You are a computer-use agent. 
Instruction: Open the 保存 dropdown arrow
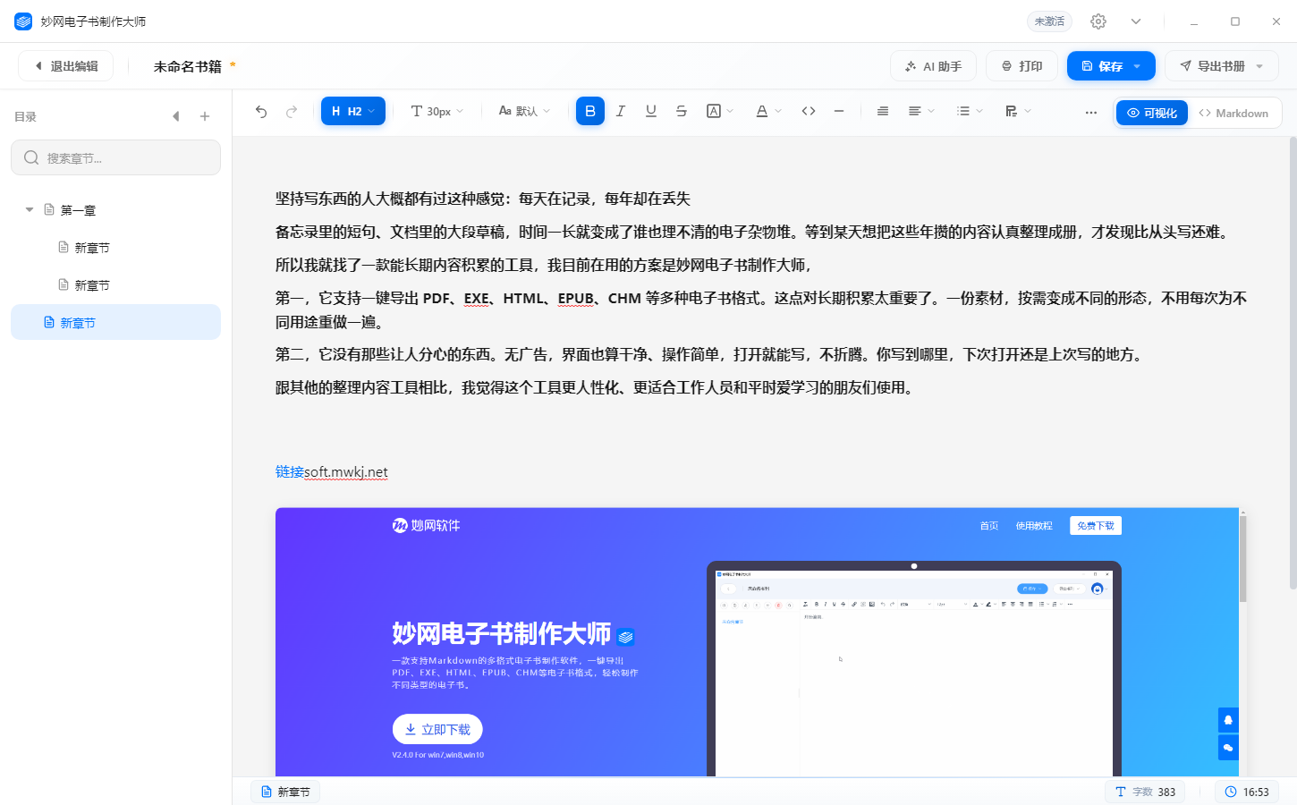(x=1138, y=66)
